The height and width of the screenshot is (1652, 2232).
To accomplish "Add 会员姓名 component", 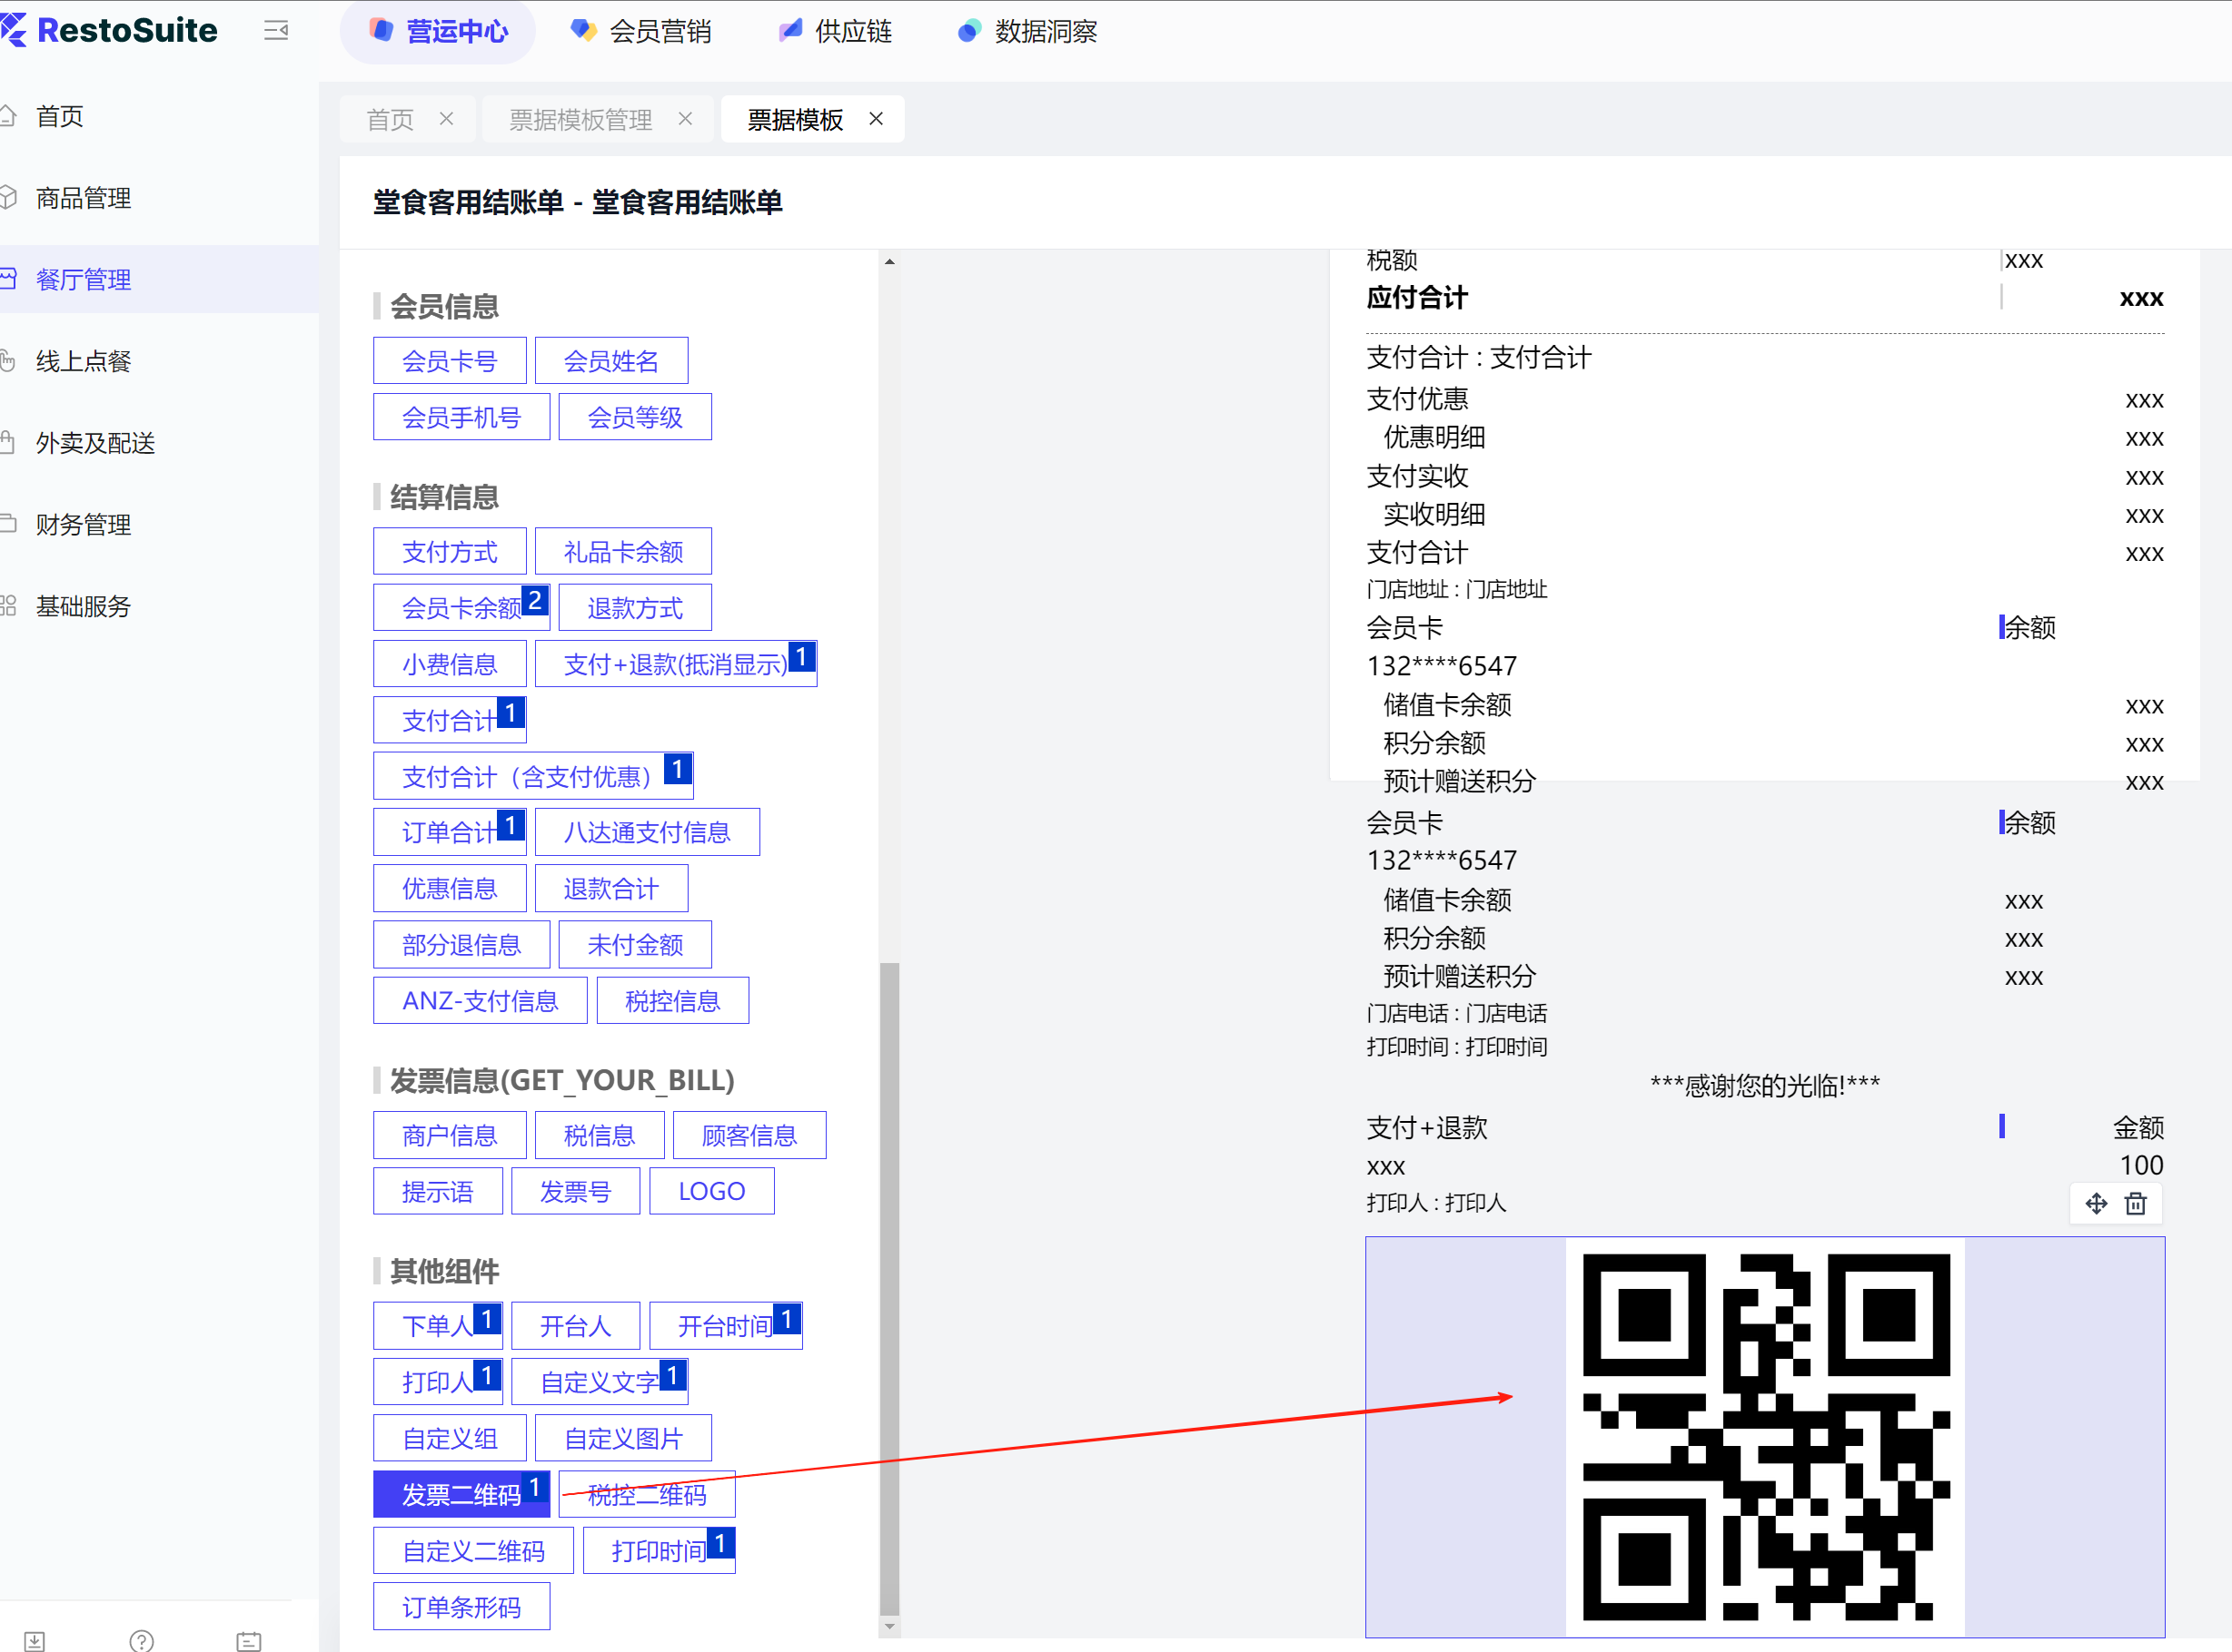I will pyautogui.click(x=611, y=361).
